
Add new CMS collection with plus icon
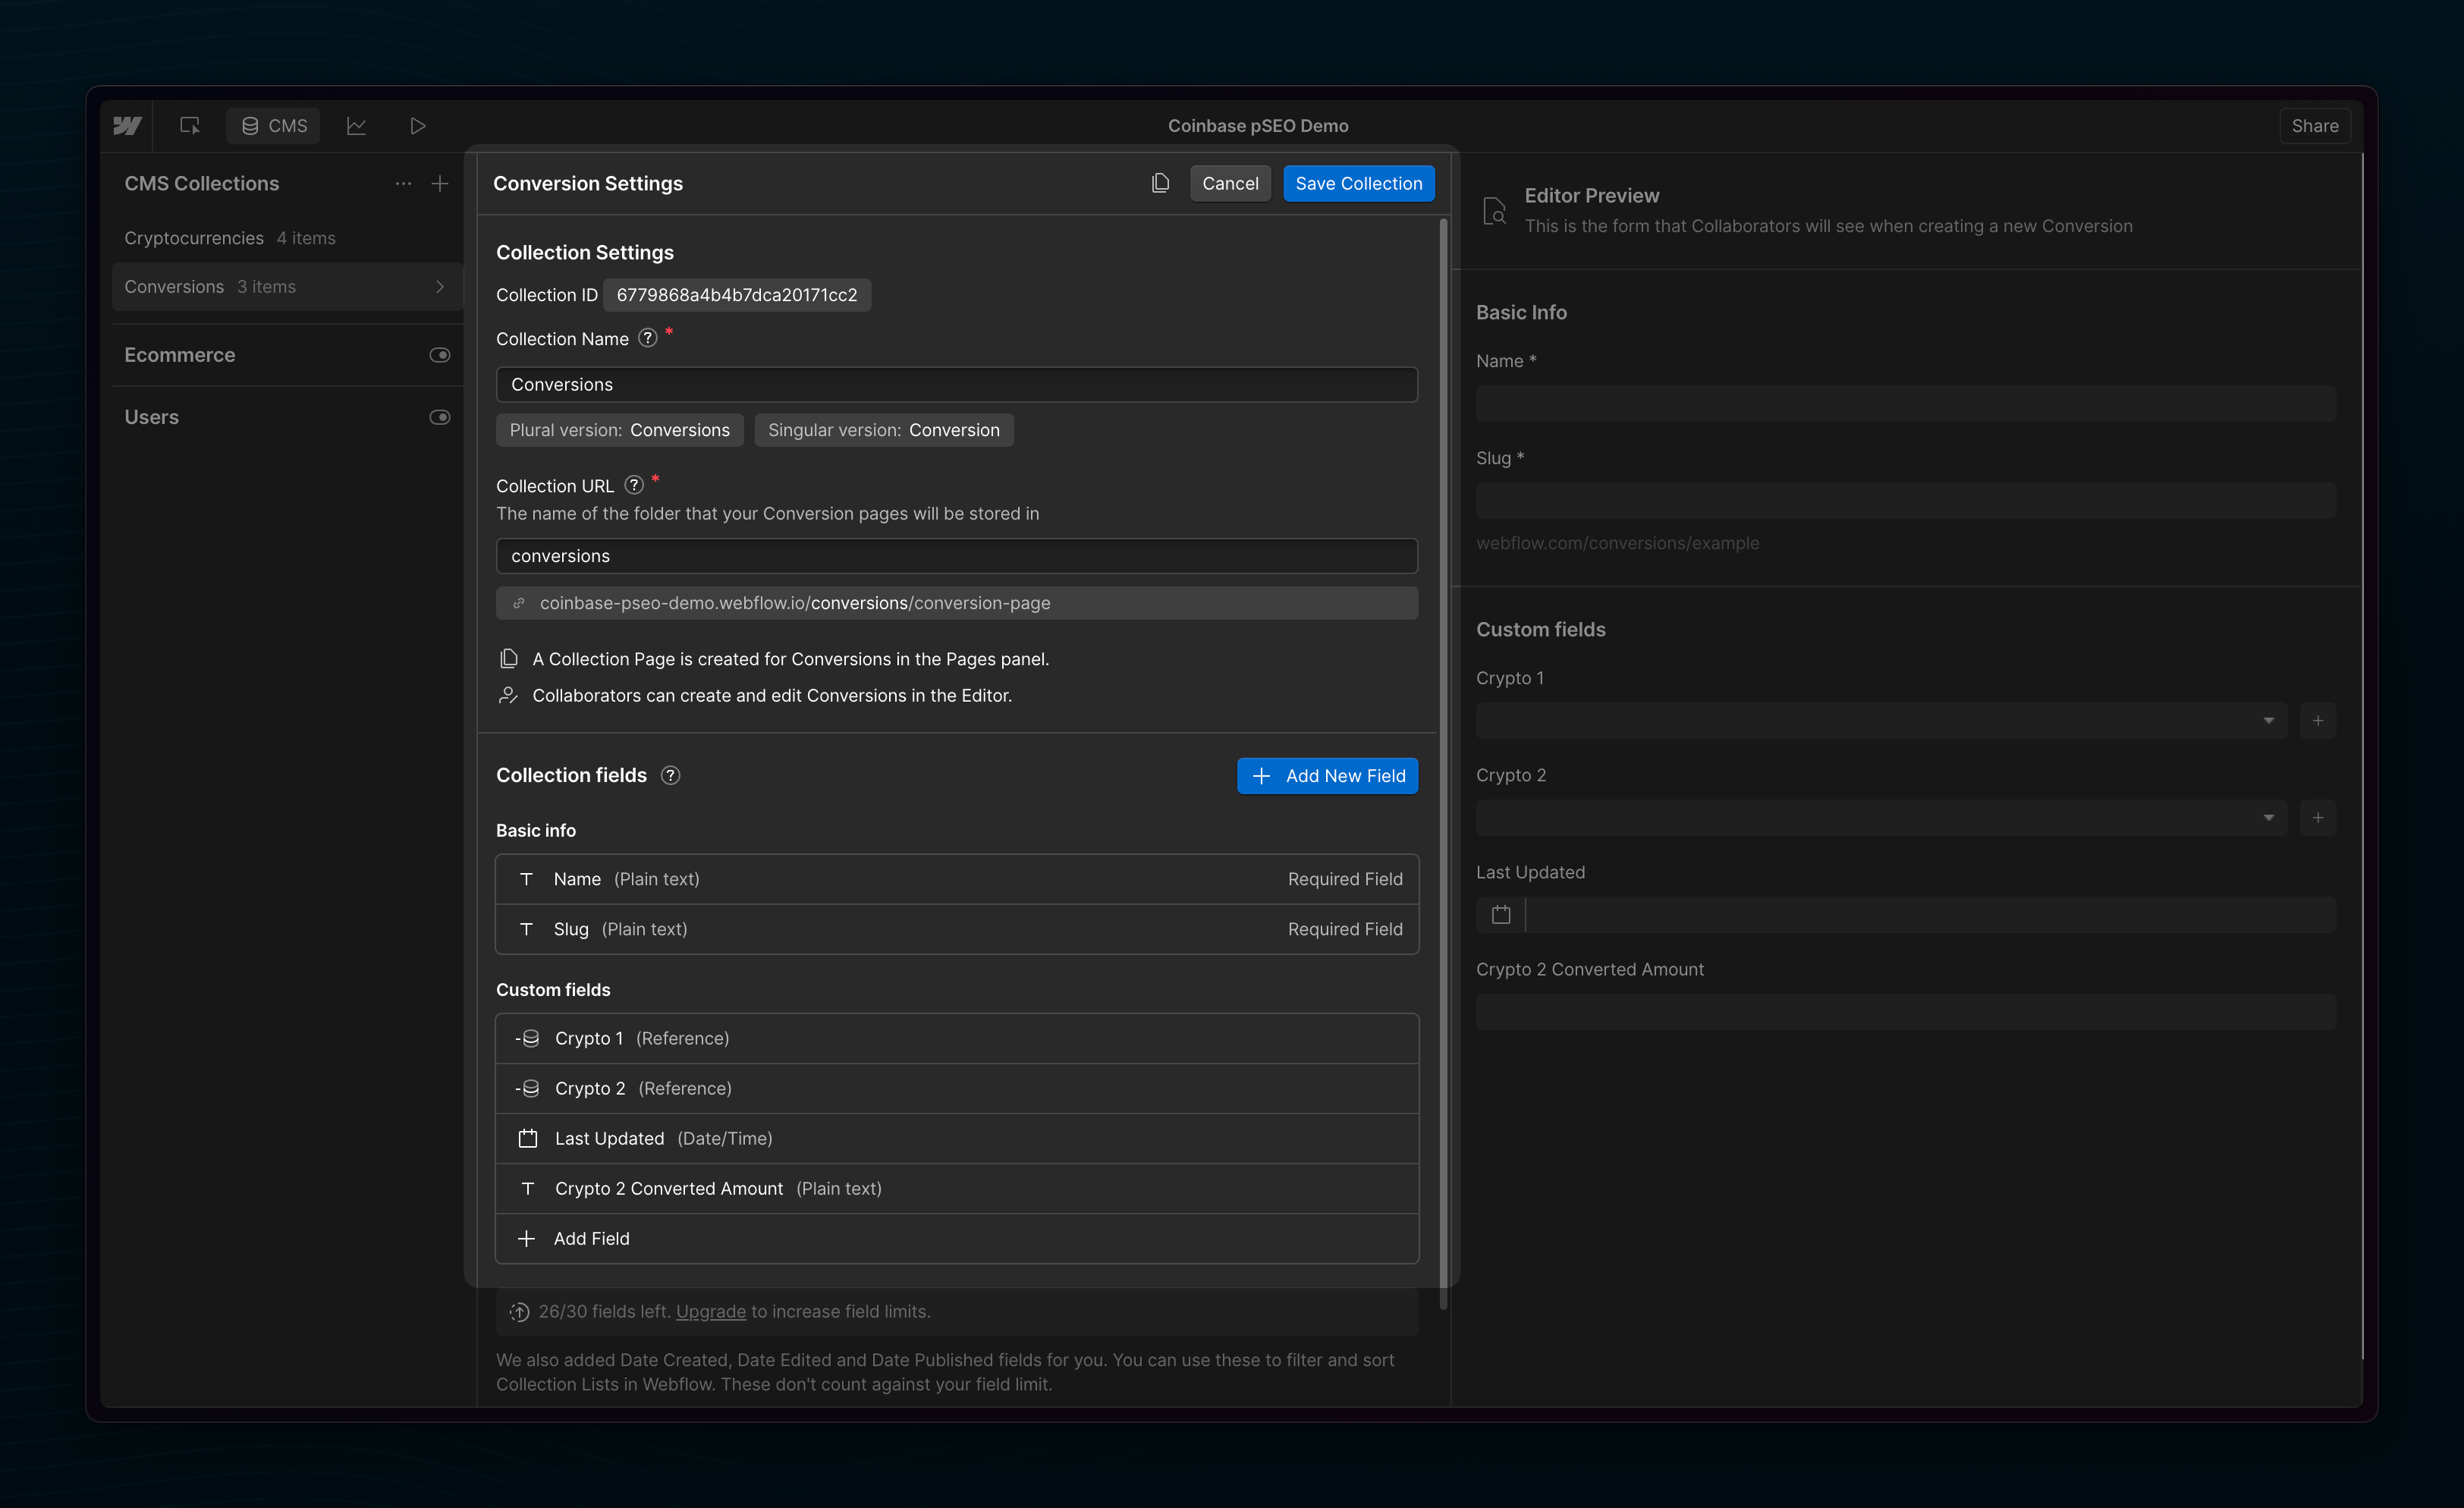[440, 183]
